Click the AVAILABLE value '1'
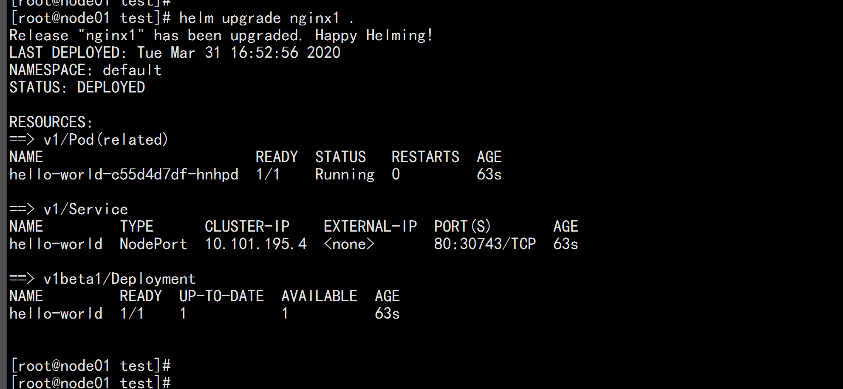This screenshot has height=389, width=843. click(285, 313)
